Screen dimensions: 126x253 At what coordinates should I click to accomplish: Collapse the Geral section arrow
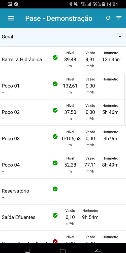point(120,37)
